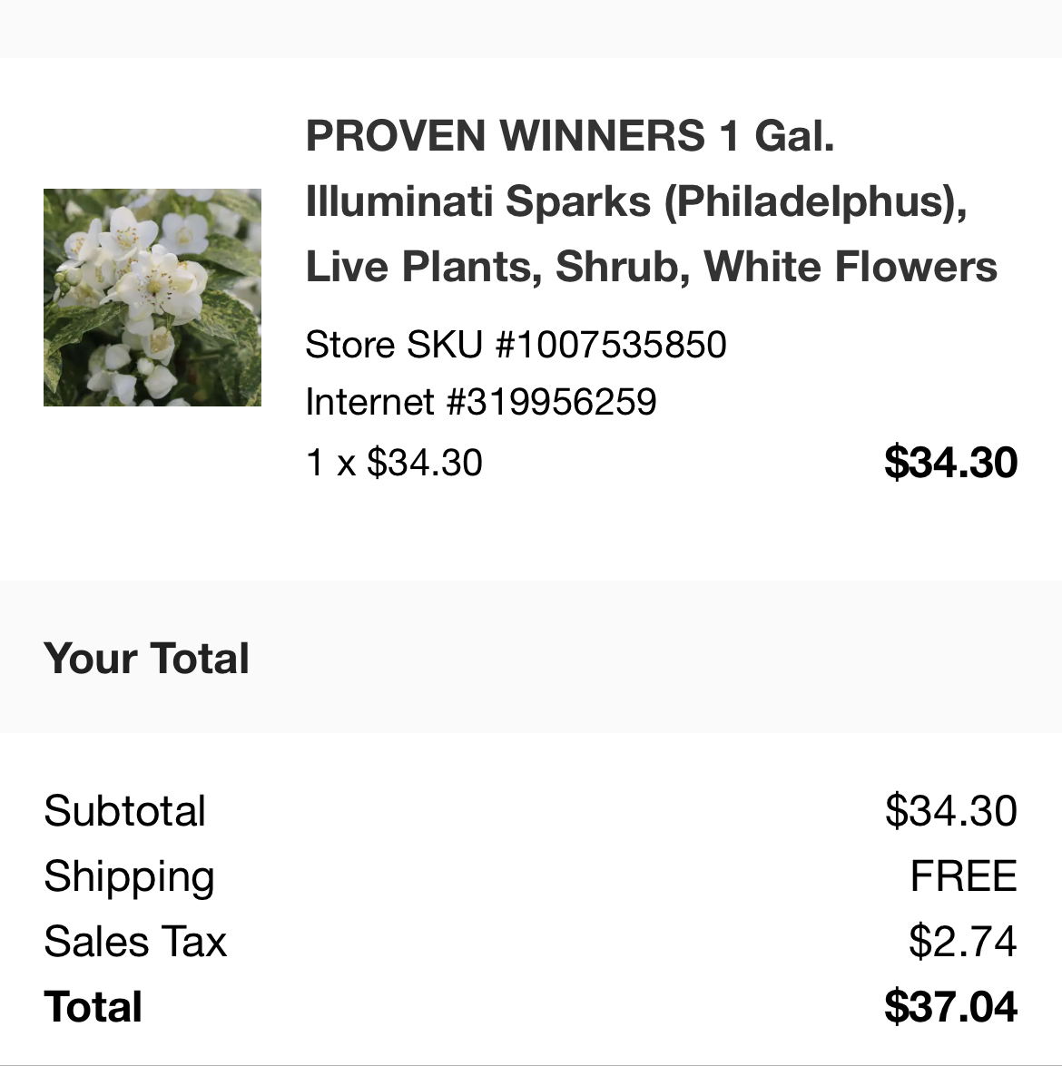
Task: Click the '1 x $34.30' quantity line
Action: (394, 463)
